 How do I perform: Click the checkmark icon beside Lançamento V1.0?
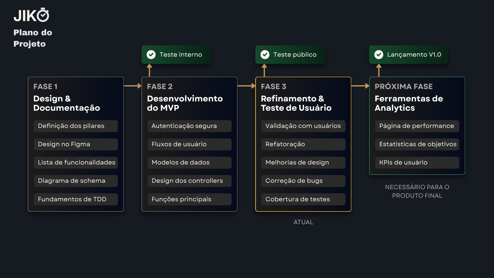click(379, 55)
